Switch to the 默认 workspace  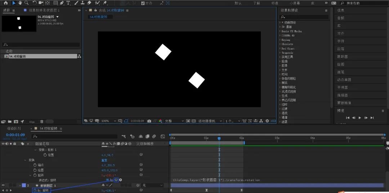click(x=238, y=3)
